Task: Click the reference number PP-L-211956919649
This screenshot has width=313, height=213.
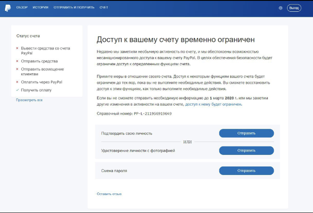Action: tap(153, 113)
